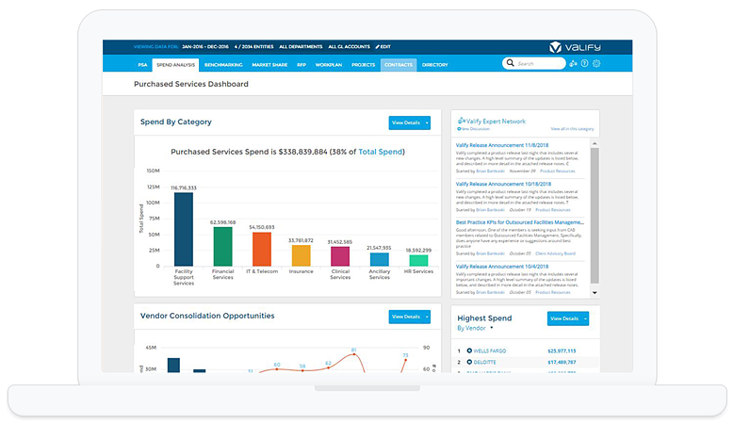Click the Expert Network scrollbar thumb
The image size is (734, 424).
(x=595, y=216)
